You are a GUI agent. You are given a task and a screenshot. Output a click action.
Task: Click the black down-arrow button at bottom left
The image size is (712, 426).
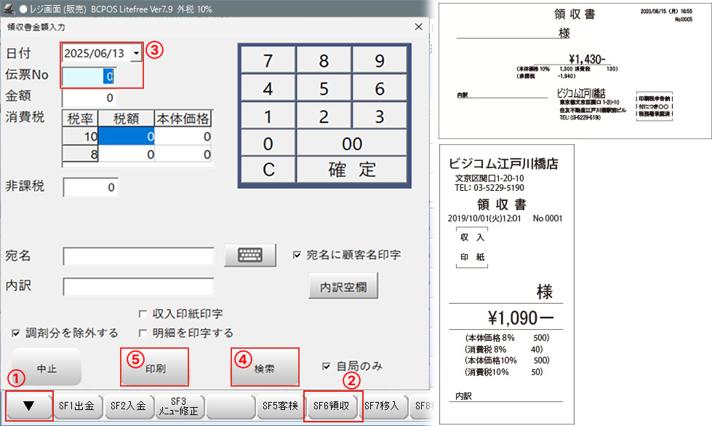pos(30,406)
